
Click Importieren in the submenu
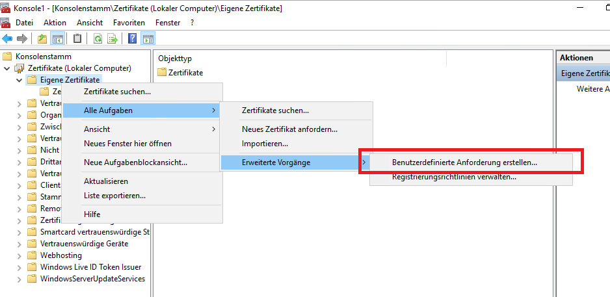[x=265, y=143]
